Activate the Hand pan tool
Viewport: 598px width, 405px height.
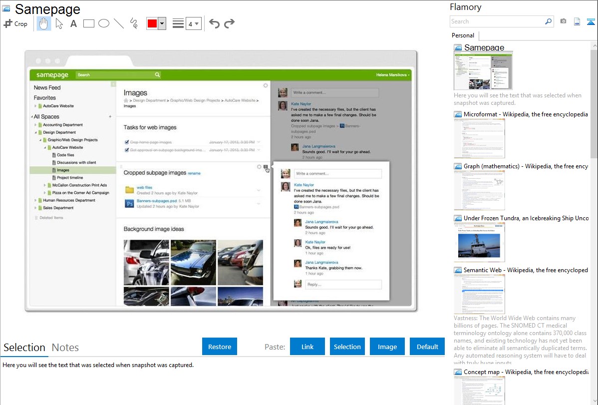click(x=43, y=23)
